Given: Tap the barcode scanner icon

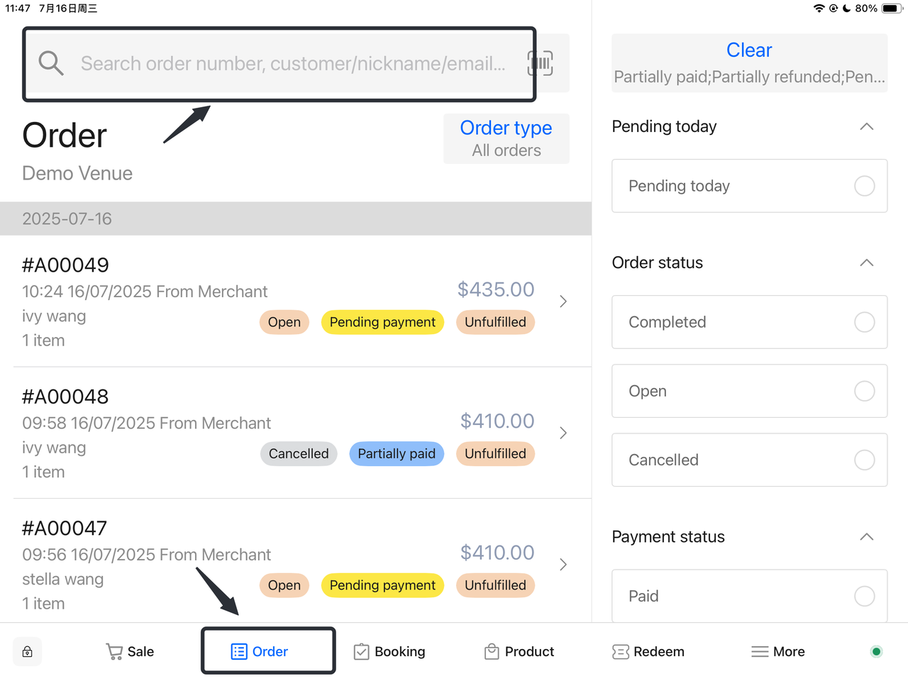Looking at the screenshot, I should [541, 64].
